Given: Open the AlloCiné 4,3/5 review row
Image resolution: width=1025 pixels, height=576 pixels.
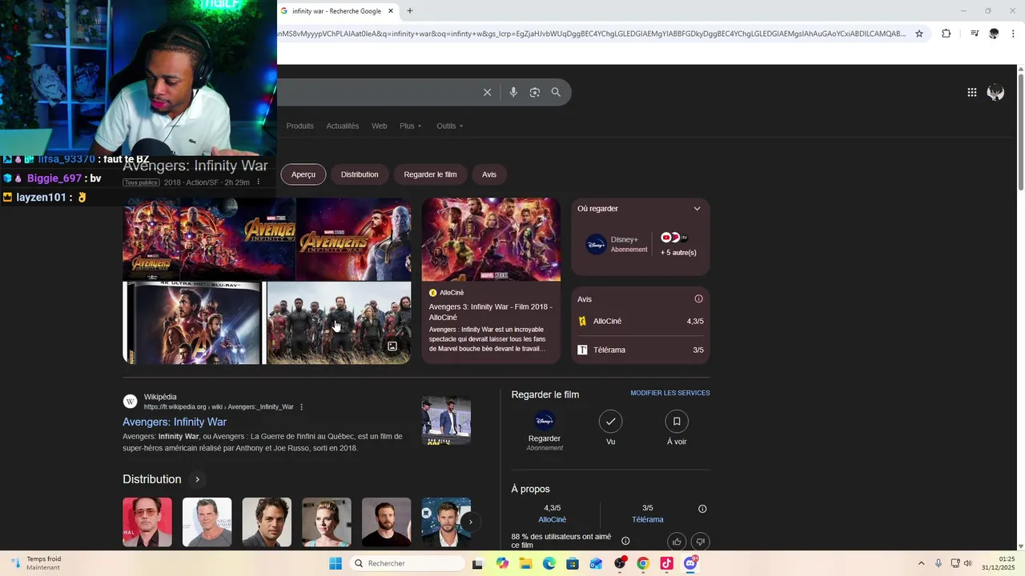Looking at the screenshot, I should pyautogui.click(x=641, y=322).
